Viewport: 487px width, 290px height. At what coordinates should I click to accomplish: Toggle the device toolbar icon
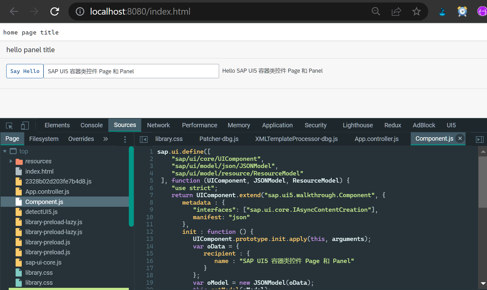tap(25, 125)
